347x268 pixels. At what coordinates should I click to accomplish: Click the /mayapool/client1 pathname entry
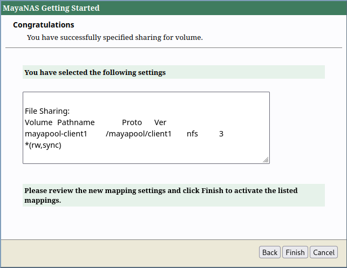point(139,134)
